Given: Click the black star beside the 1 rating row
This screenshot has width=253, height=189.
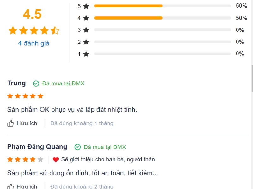Looking at the screenshot, I should tap(86, 54).
